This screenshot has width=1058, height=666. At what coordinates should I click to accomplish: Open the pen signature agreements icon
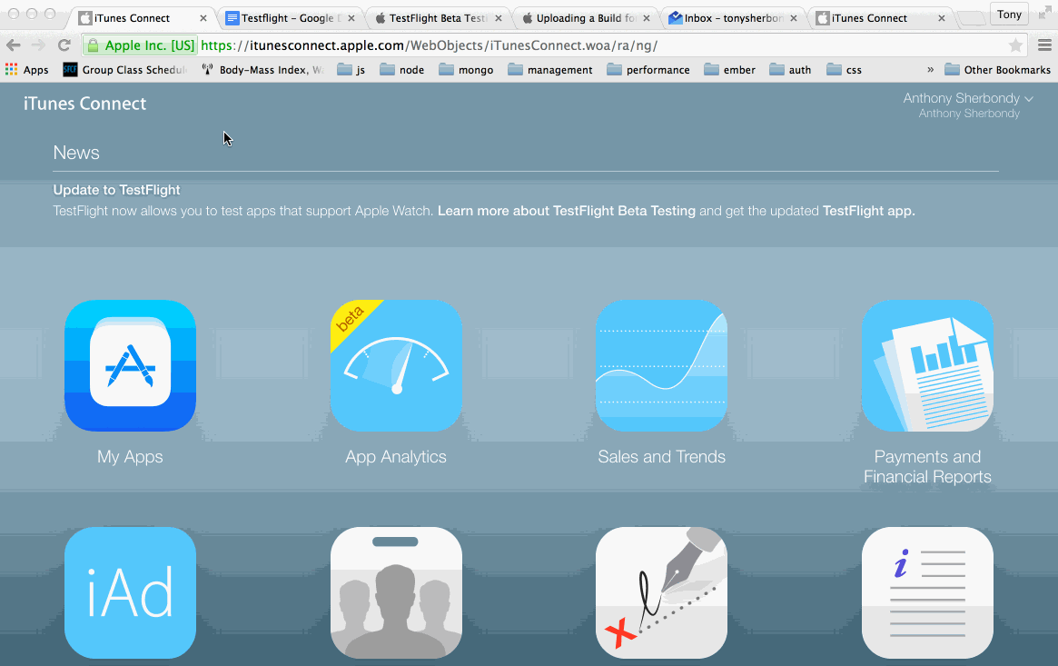661,592
